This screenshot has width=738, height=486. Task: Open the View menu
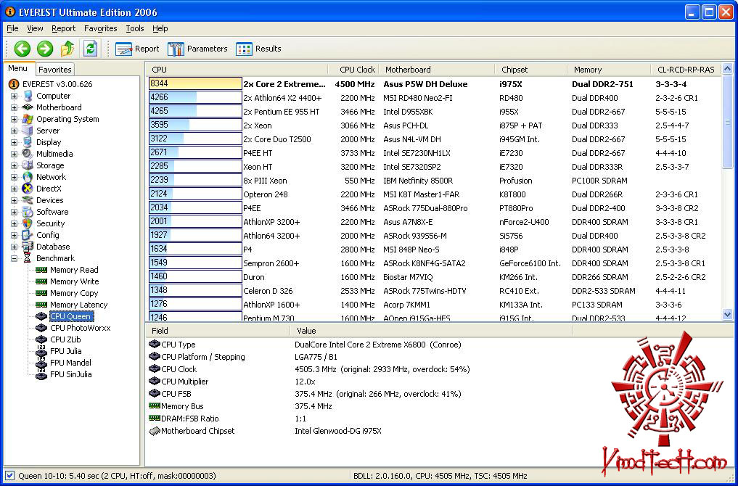pos(35,29)
